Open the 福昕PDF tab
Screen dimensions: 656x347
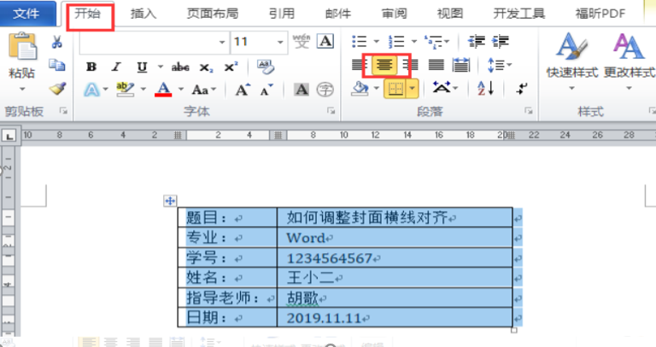[x=600, y=14]
